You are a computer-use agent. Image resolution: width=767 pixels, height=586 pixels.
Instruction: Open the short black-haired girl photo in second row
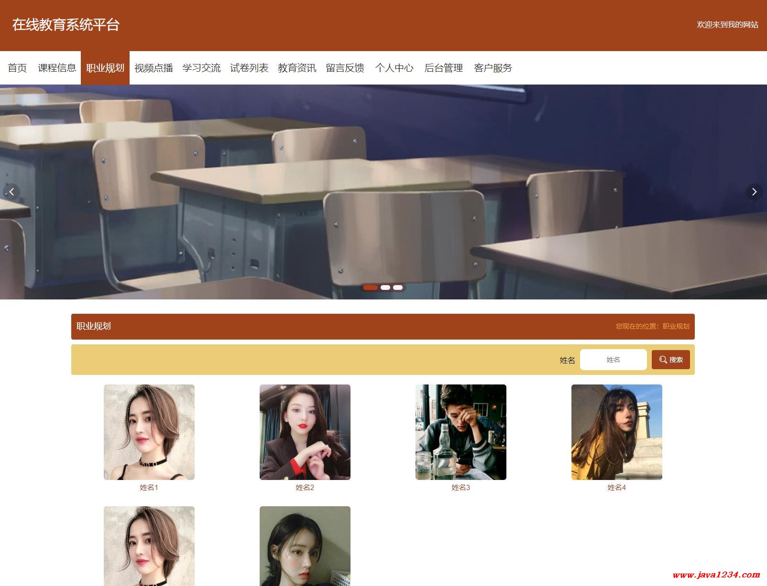305,546
